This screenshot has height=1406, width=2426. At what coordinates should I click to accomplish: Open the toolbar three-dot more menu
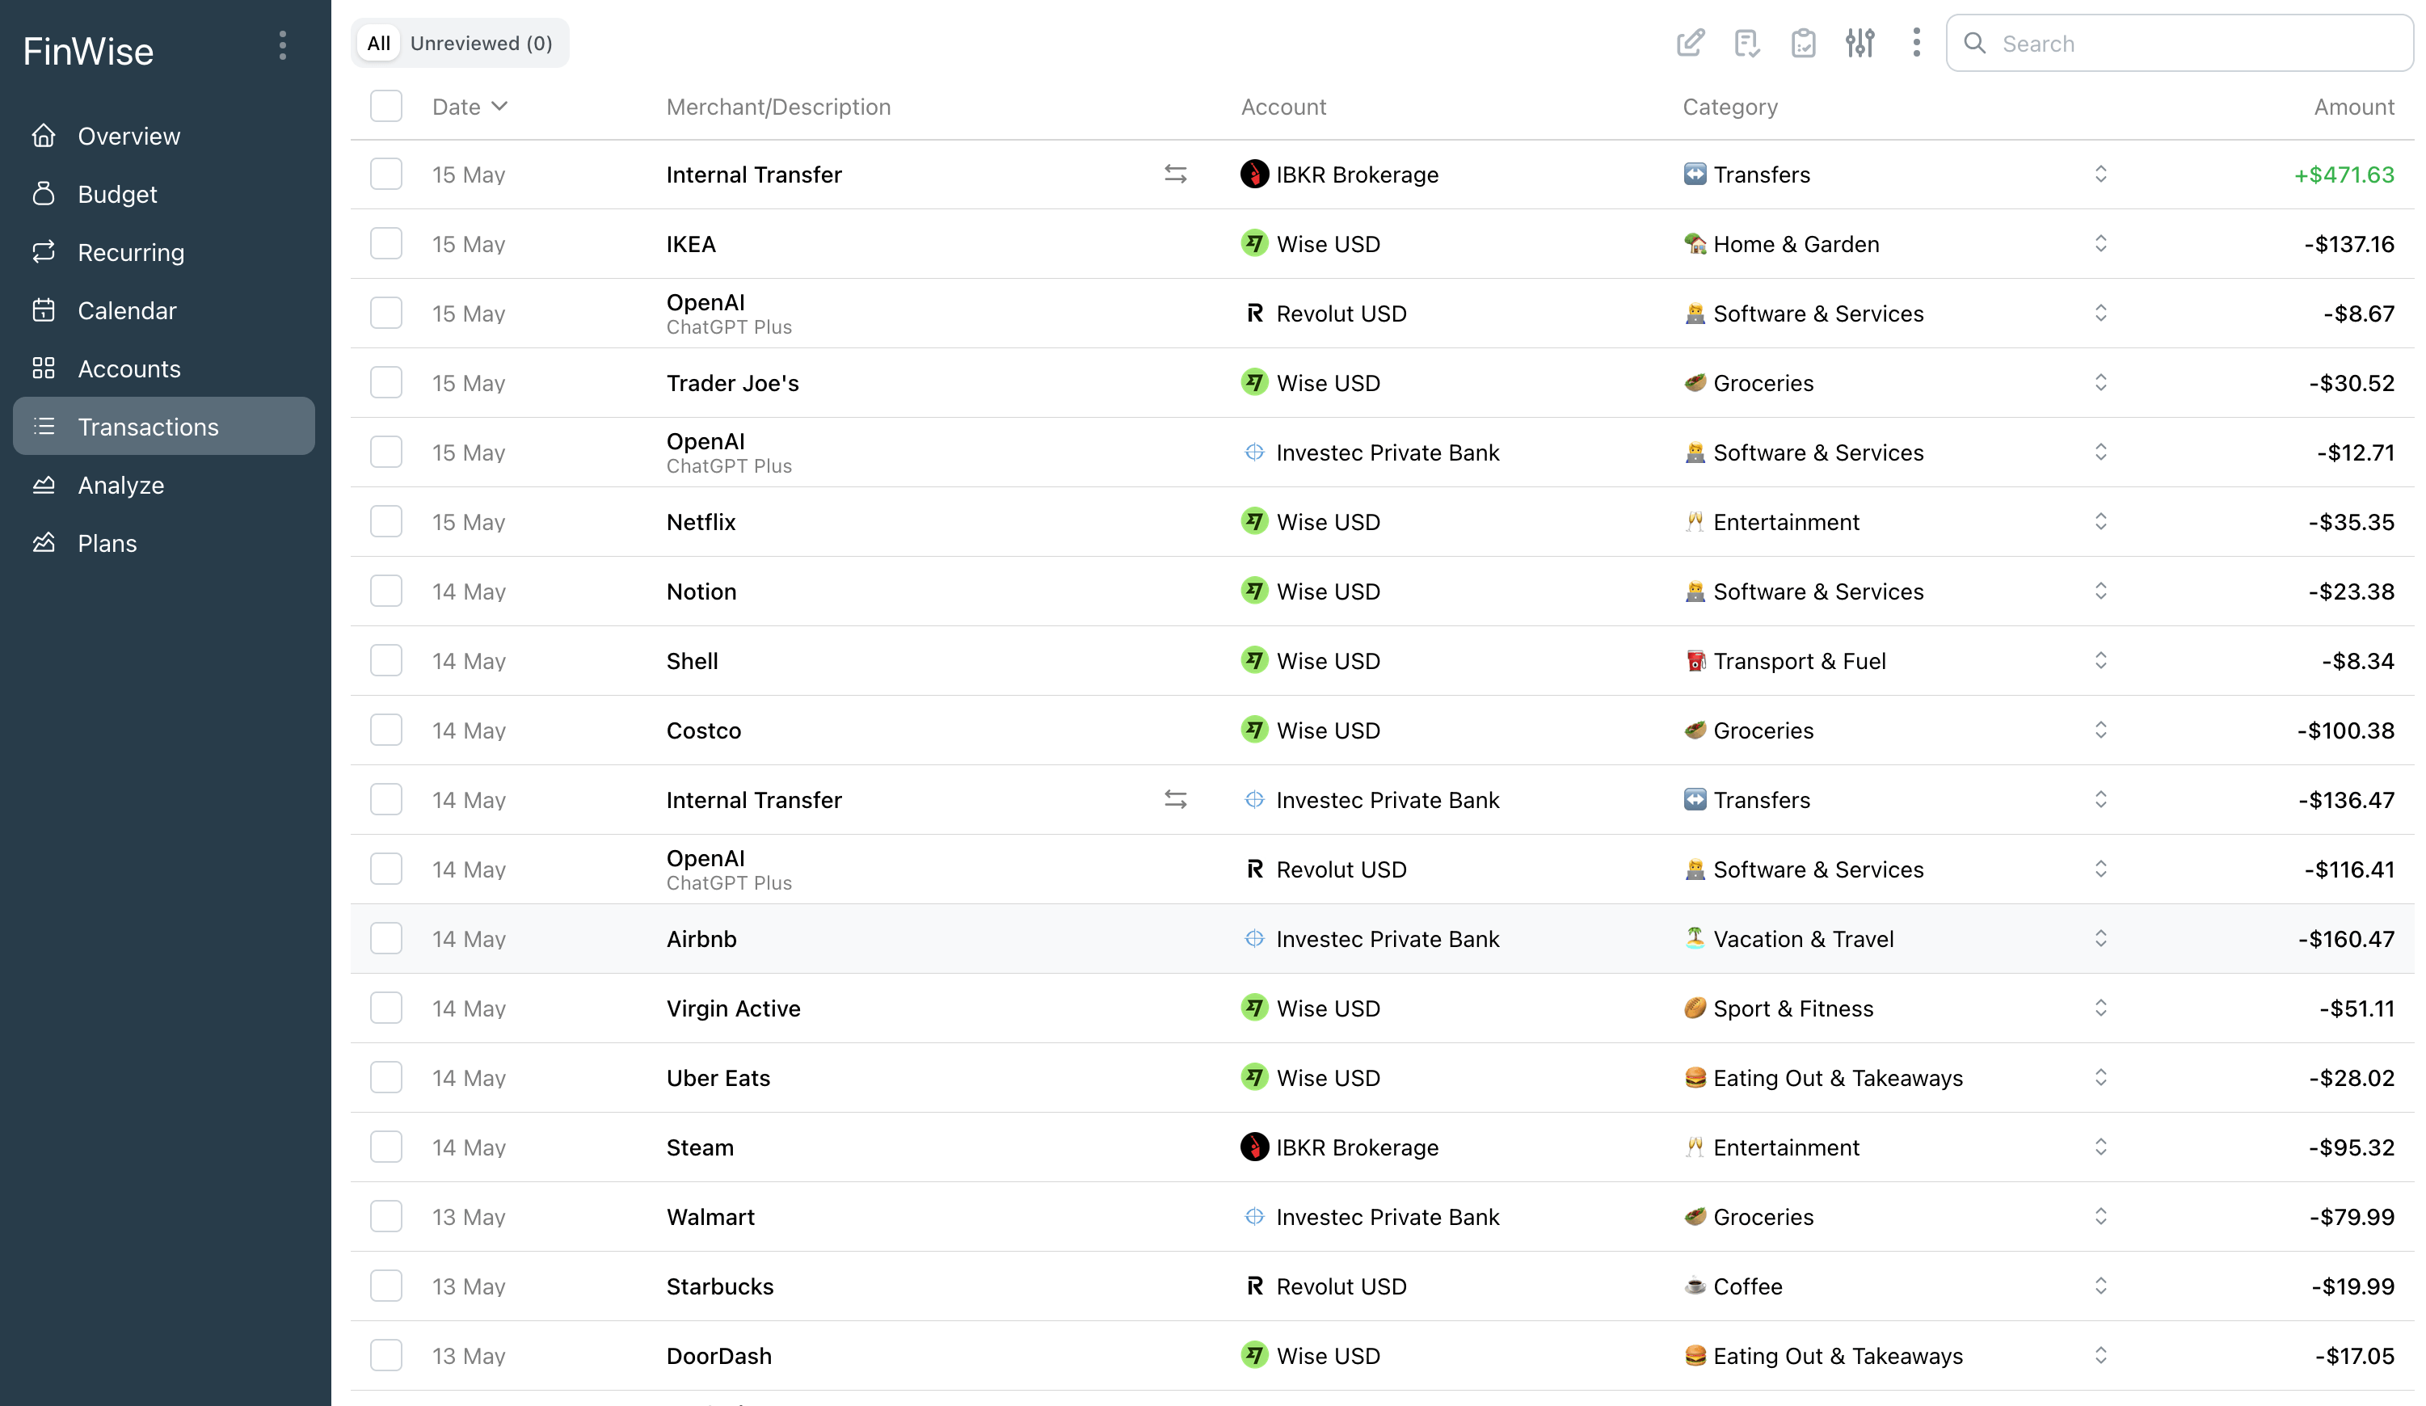click(1917, 44)
